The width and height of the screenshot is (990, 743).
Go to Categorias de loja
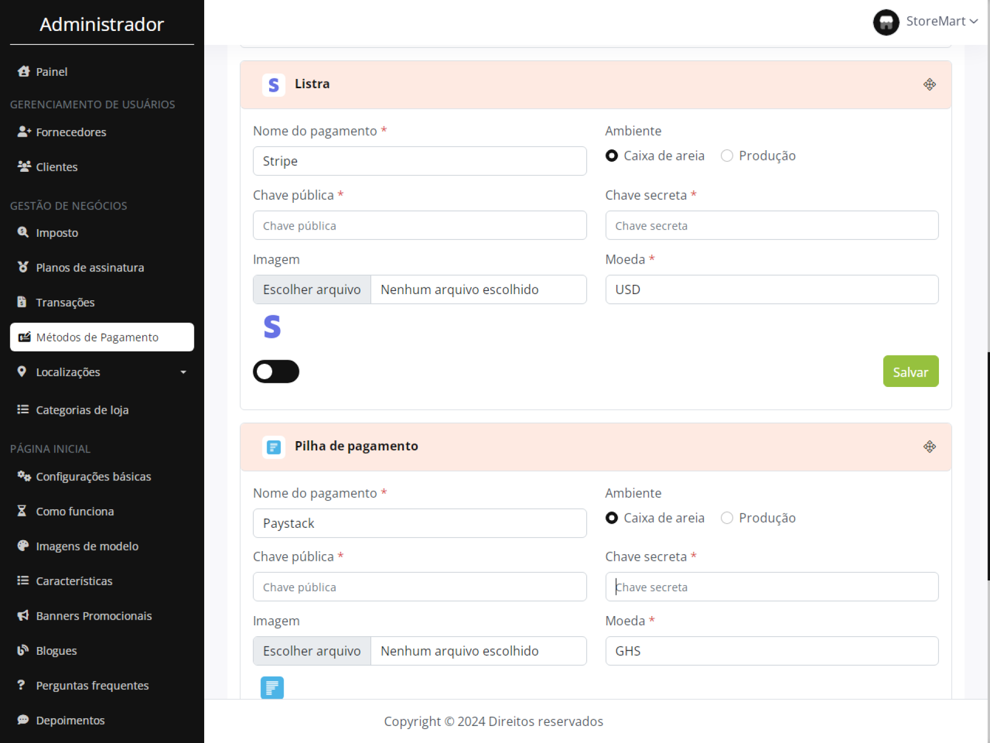click(x=82, y=410)
